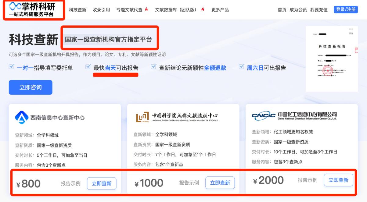Open 专题文献代查 in the navigation
Screen dimensions: 367x202
(x=129, y=10)
